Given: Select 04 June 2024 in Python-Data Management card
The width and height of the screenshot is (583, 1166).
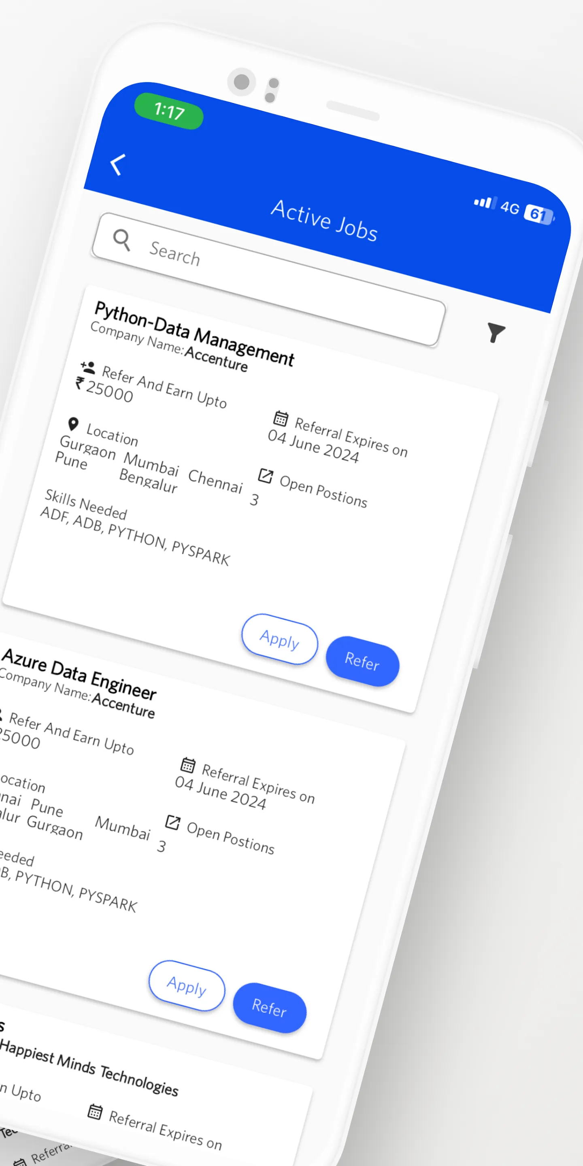Looking at the screenshot, I should coord(314,446).
